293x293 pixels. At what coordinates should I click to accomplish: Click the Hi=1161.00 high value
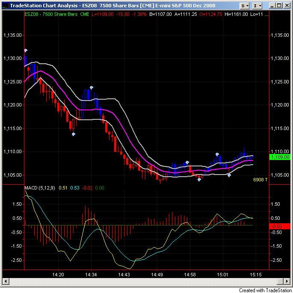(x=236, y=14)
